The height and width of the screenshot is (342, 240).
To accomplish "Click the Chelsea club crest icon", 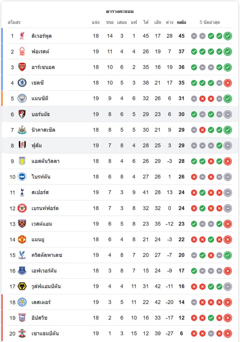I will pyautogui.click(x=22, y=83).
